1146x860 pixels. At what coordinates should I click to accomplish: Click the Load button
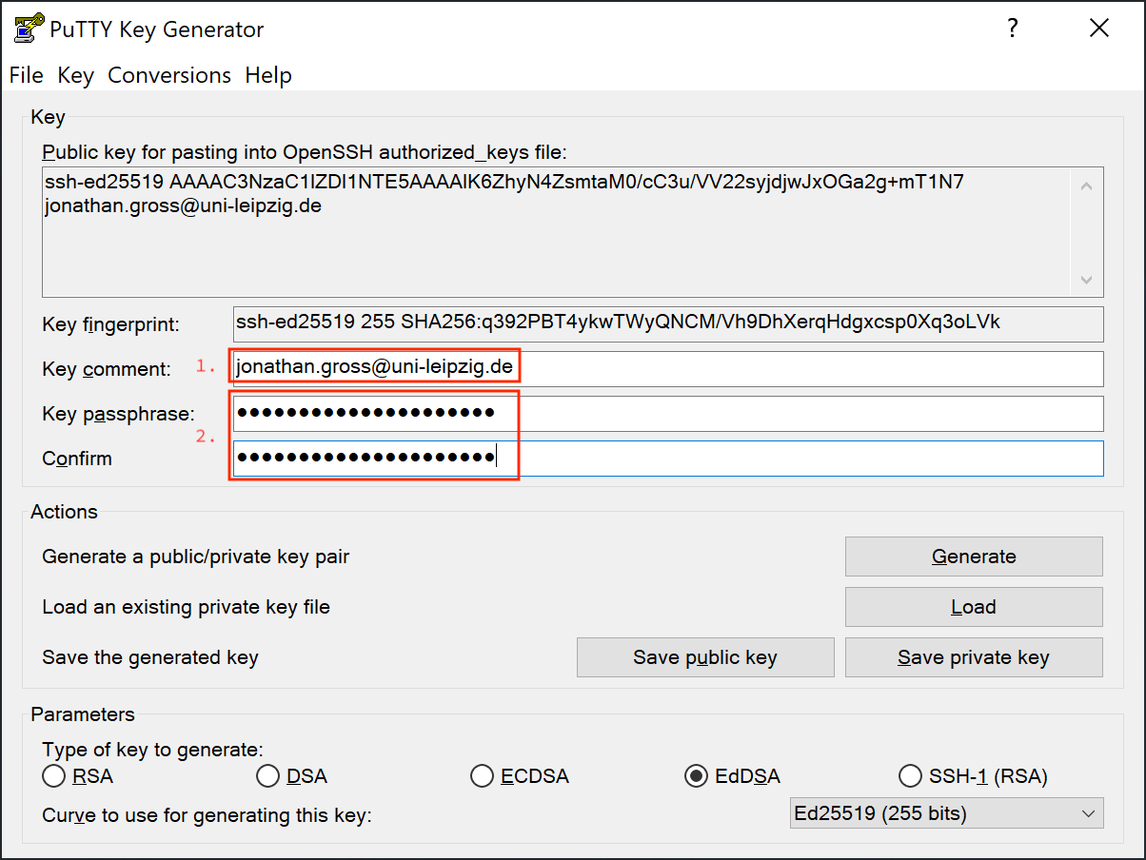(x=974, y=607)
